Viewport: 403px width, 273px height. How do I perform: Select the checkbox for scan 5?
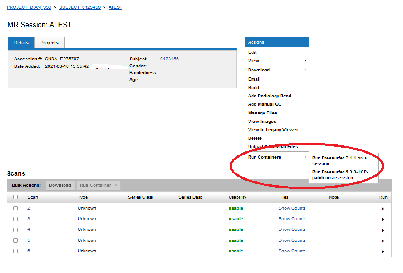[x=15, y=240]
